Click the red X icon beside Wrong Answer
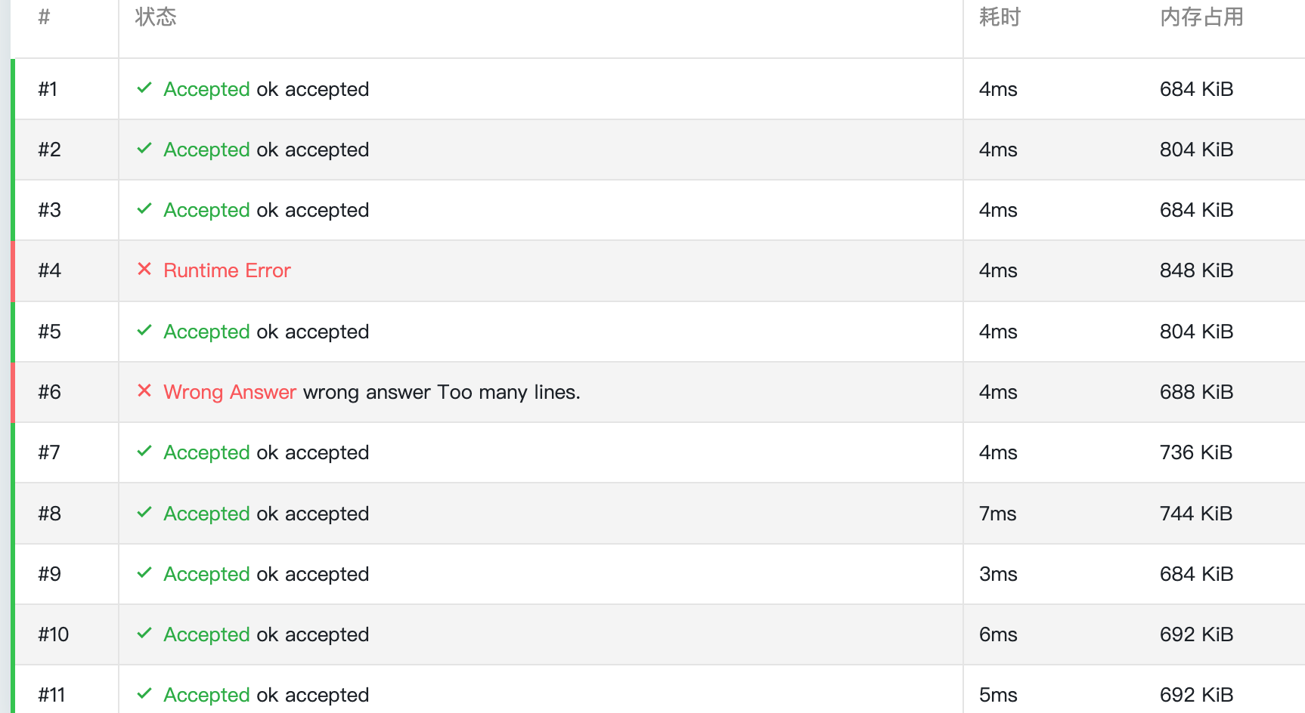 (x=144, y=391)
